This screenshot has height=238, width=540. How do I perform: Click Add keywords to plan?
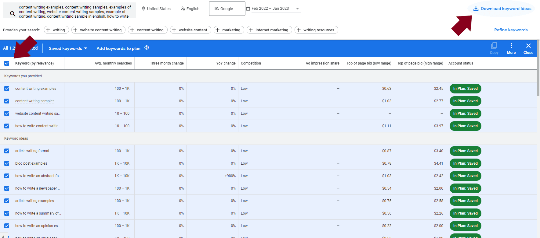(x=118, y=48)
